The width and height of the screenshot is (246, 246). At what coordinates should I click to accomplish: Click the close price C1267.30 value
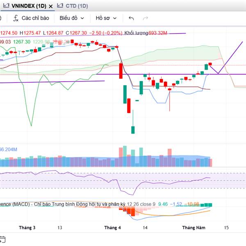[76, 33]
